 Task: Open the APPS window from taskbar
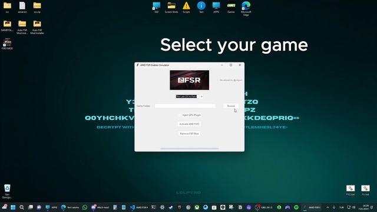pyautogui.click(x=52, y=207)
